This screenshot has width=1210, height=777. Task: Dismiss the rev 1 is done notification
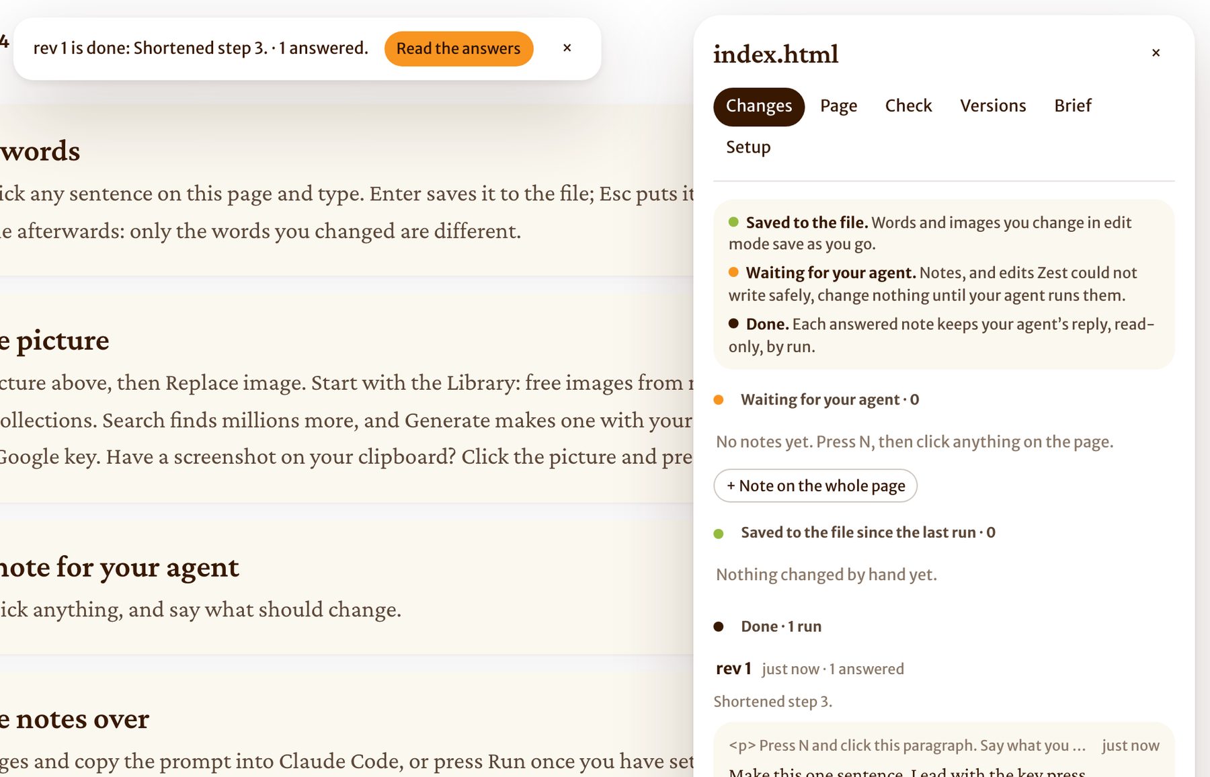567,48
